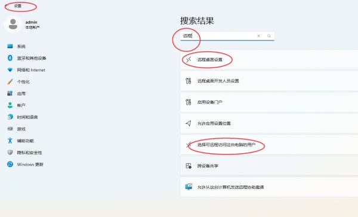Select the 网络和 Internet Wi-Fi icon
The width and height of the screenshot is (358, 217).
[10, 70]
